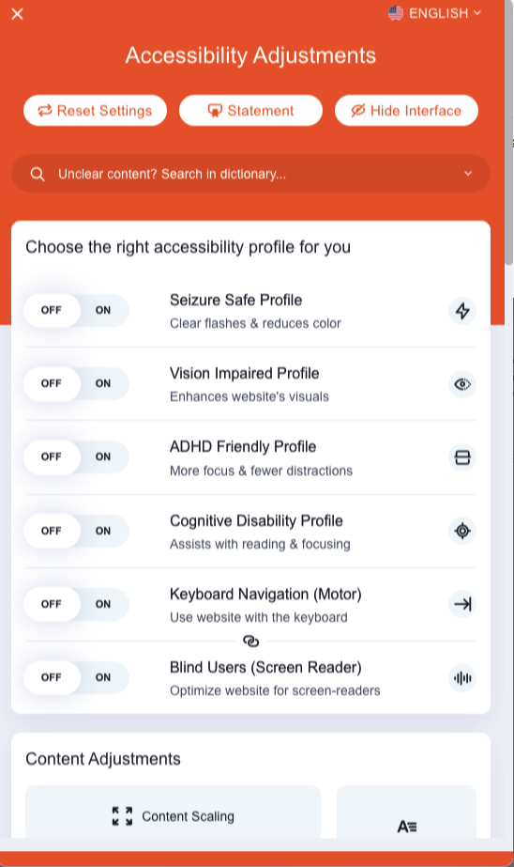This screenshot has width=514, height=867.
Task: Open the ENGLISH language dropdown
Action: point(435,13)
